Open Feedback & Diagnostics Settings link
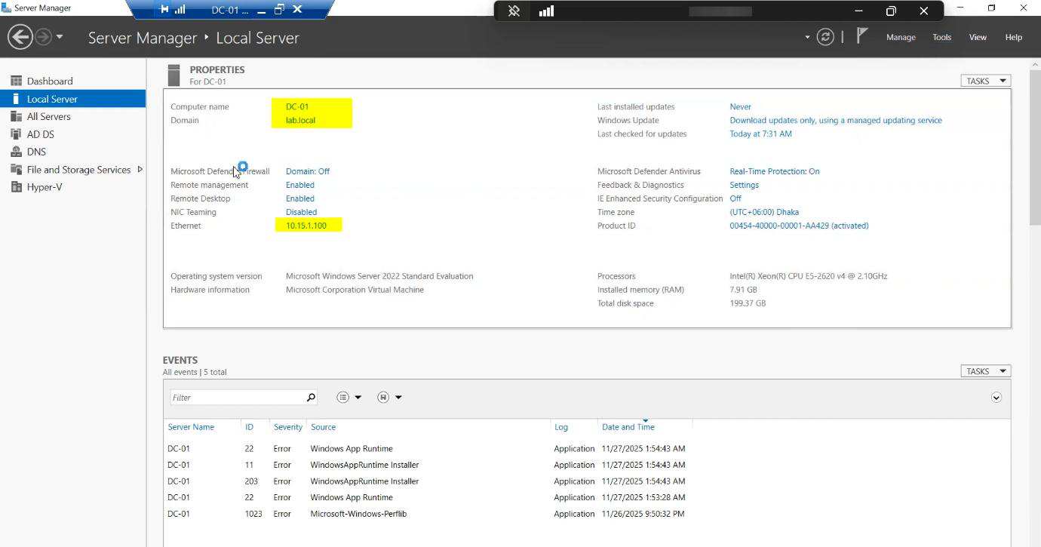Image resolution: width=1041 pixels, height=547 pixels. [x=744, y=185]
